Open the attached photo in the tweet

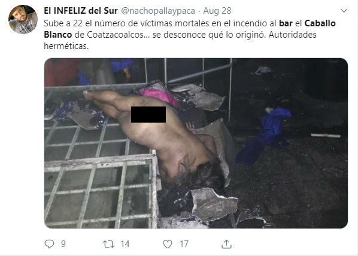196,143
